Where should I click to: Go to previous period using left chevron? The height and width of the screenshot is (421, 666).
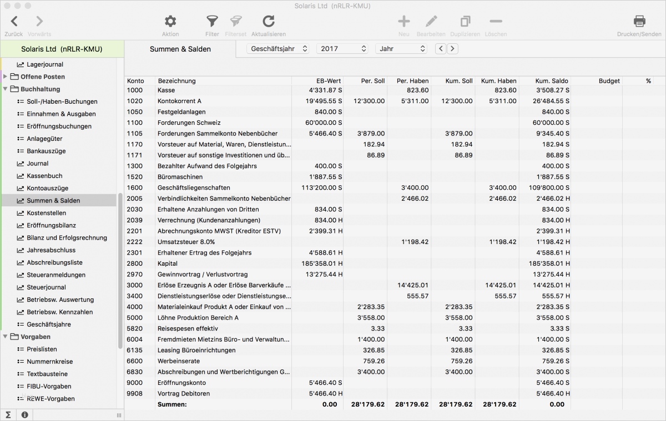point(441,49)
